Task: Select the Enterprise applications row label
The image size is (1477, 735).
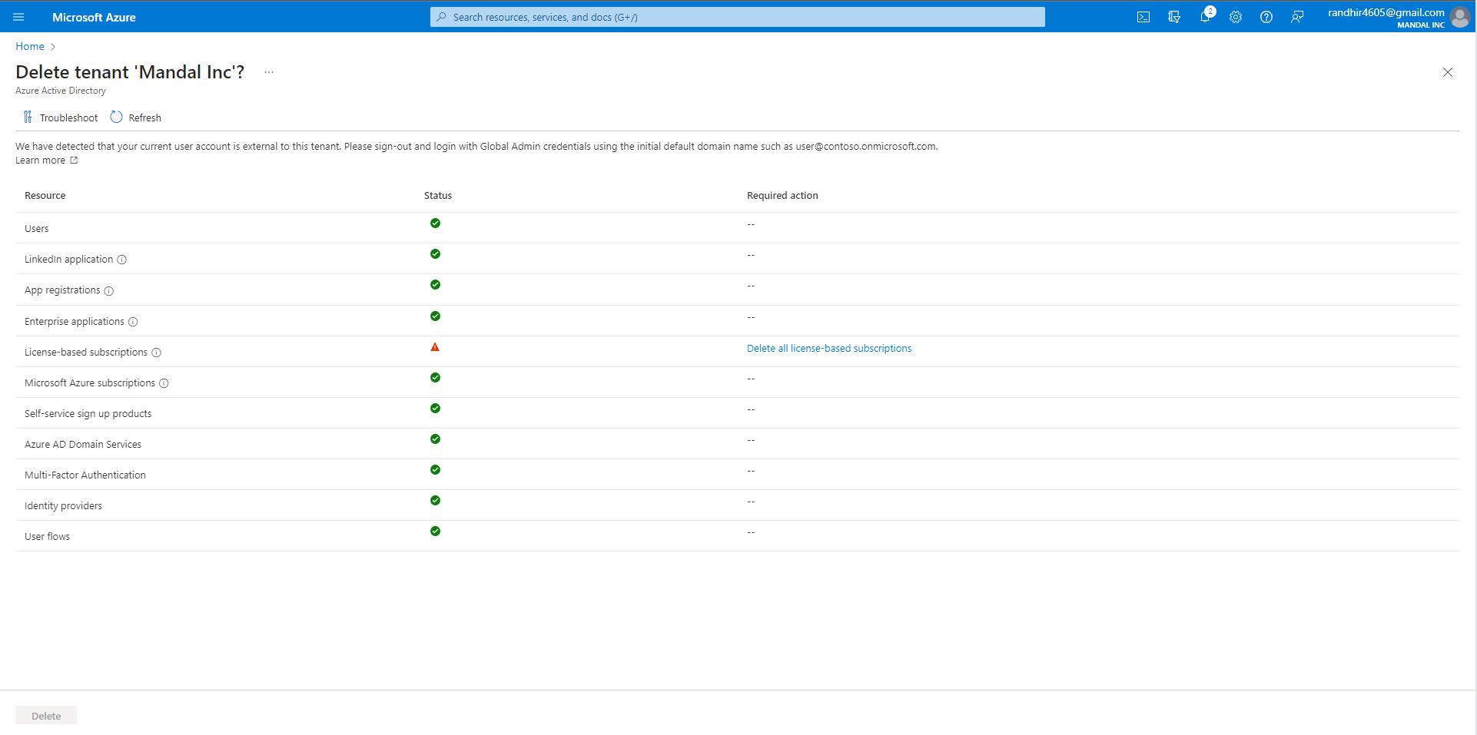Action: 75,322
